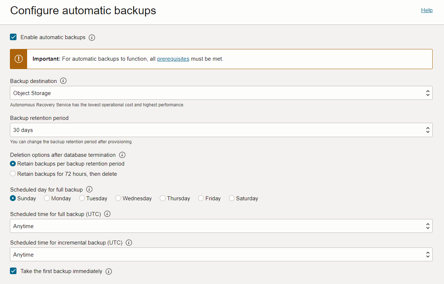This screenshot has width=444, height=284.
Task: Open Scheduled time for full backup dropdown
Action: (x=221, y=226)
